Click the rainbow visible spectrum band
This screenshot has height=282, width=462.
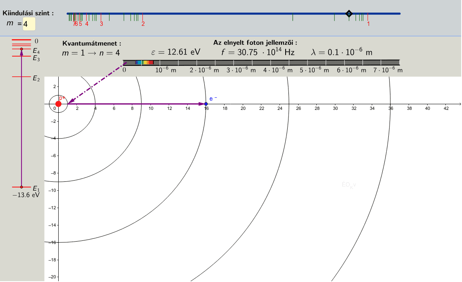pyautogui.click(x=144, y=62)
